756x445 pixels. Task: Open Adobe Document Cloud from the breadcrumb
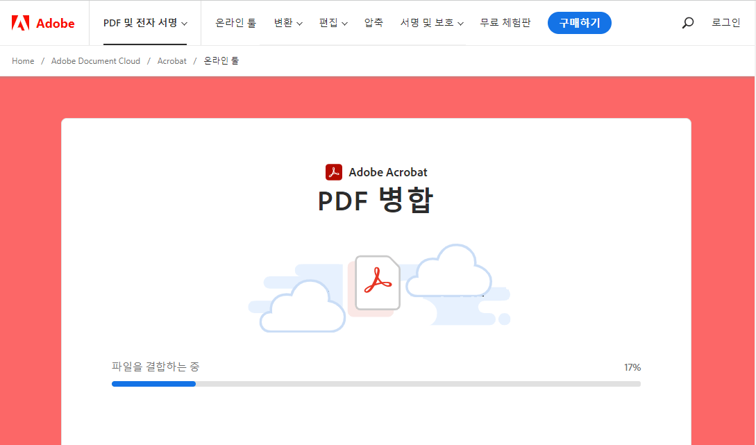(x=95, y=60)
